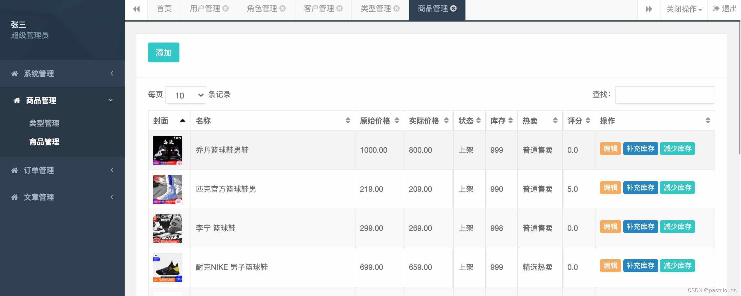Viewport: 741px width, 296px height.
Task: Click the home icon beside 文章管理
Action: pos(15,197)
